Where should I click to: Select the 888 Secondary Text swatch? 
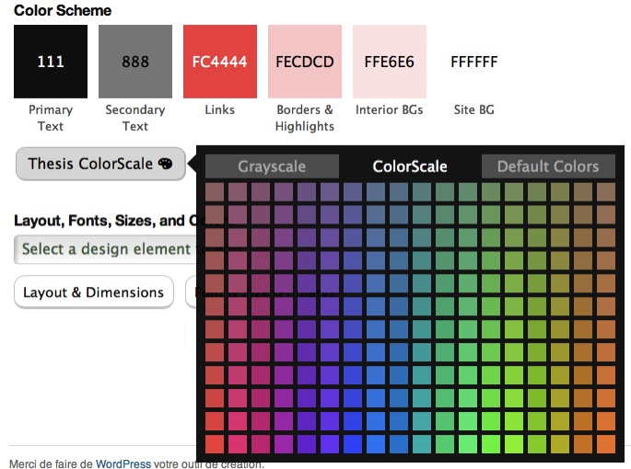point(135,62)
